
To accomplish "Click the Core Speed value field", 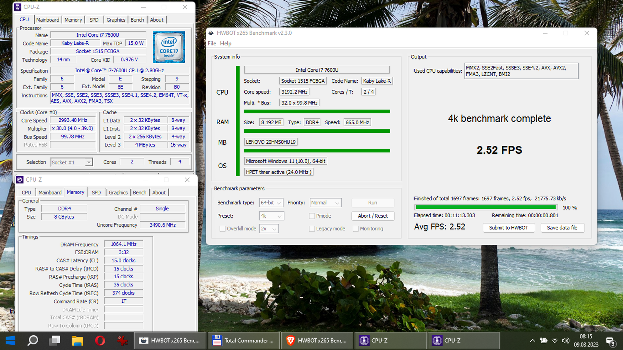I will point(73,120).
